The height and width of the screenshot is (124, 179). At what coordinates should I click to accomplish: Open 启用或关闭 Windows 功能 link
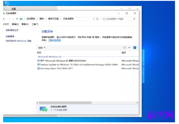19,41
